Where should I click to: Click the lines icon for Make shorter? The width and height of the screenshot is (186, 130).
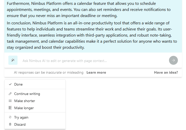[10, 101]
